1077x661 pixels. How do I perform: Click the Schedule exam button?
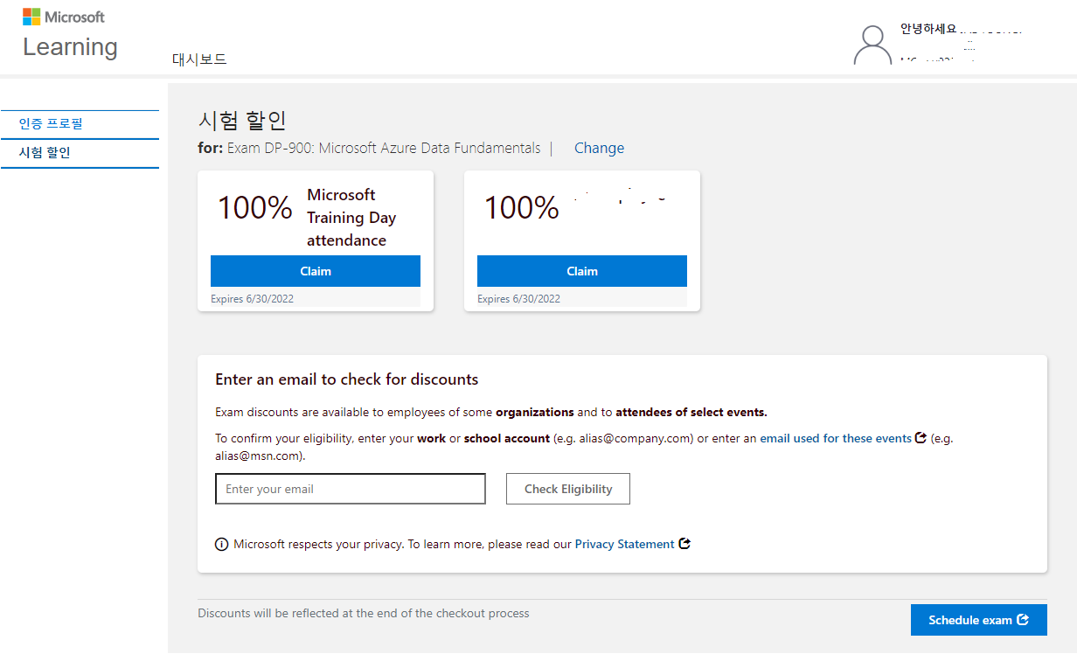click(x=978, y=620)
